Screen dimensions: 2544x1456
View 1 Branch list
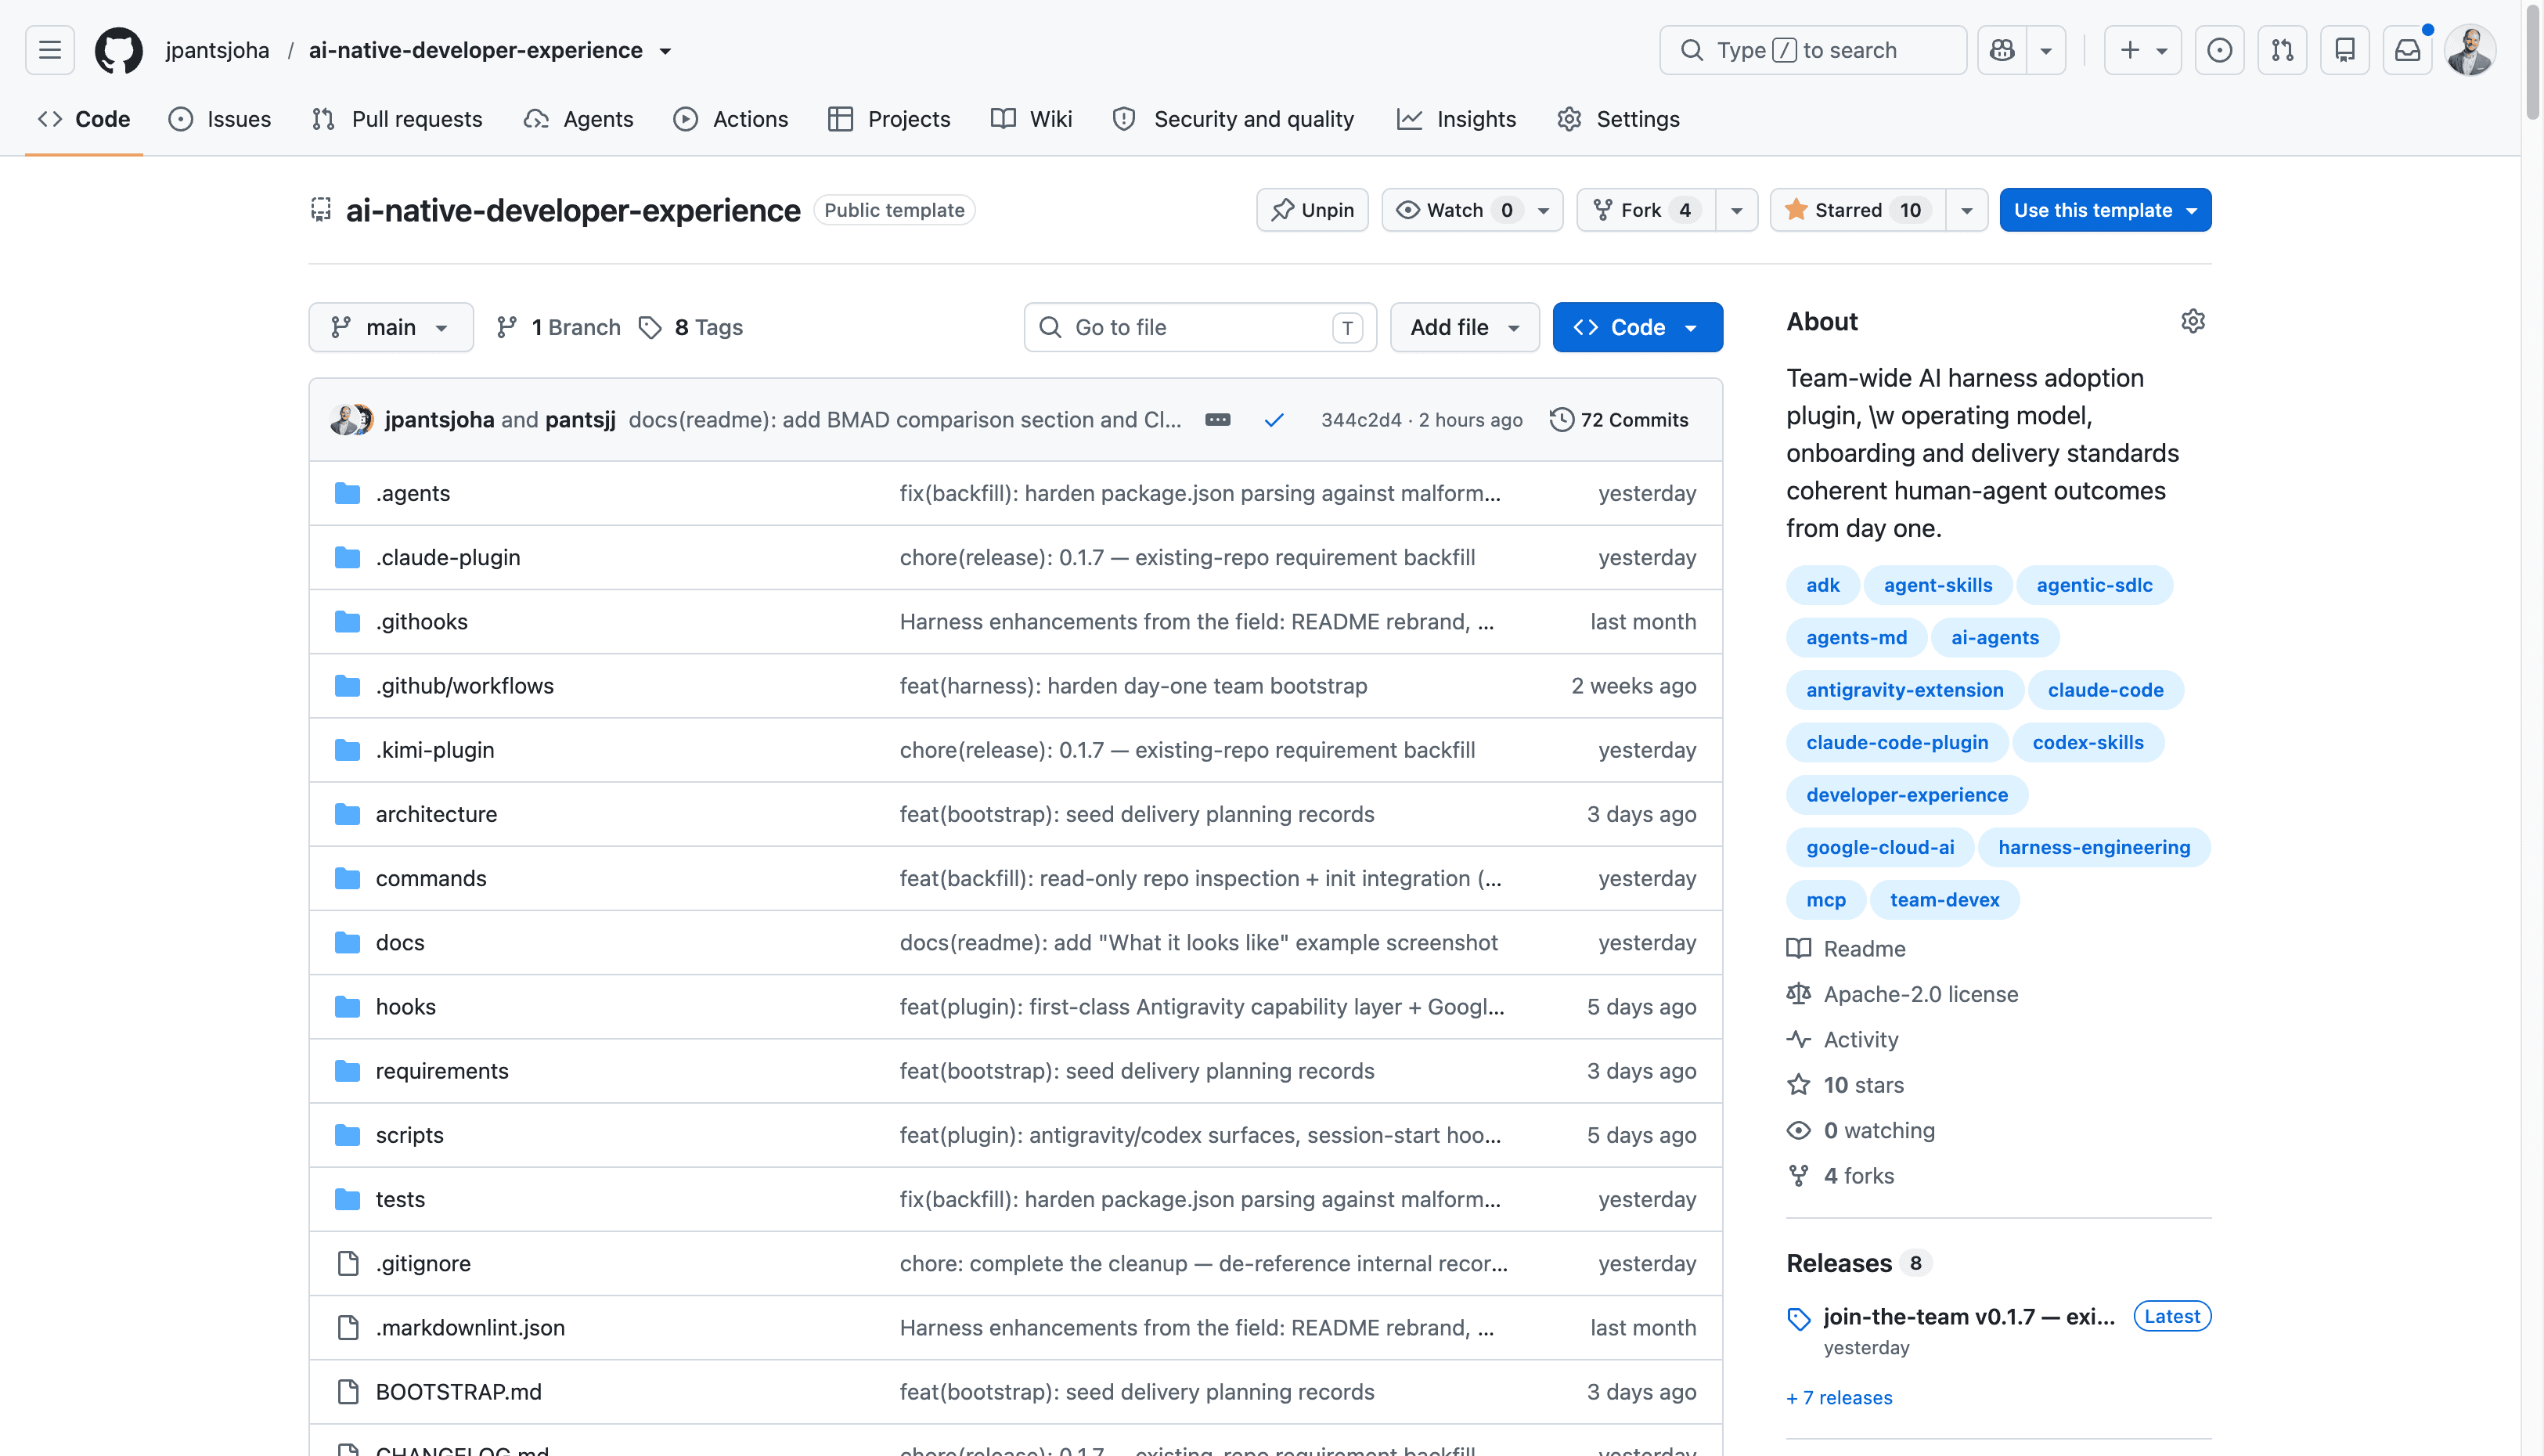[x=558, y=327]
